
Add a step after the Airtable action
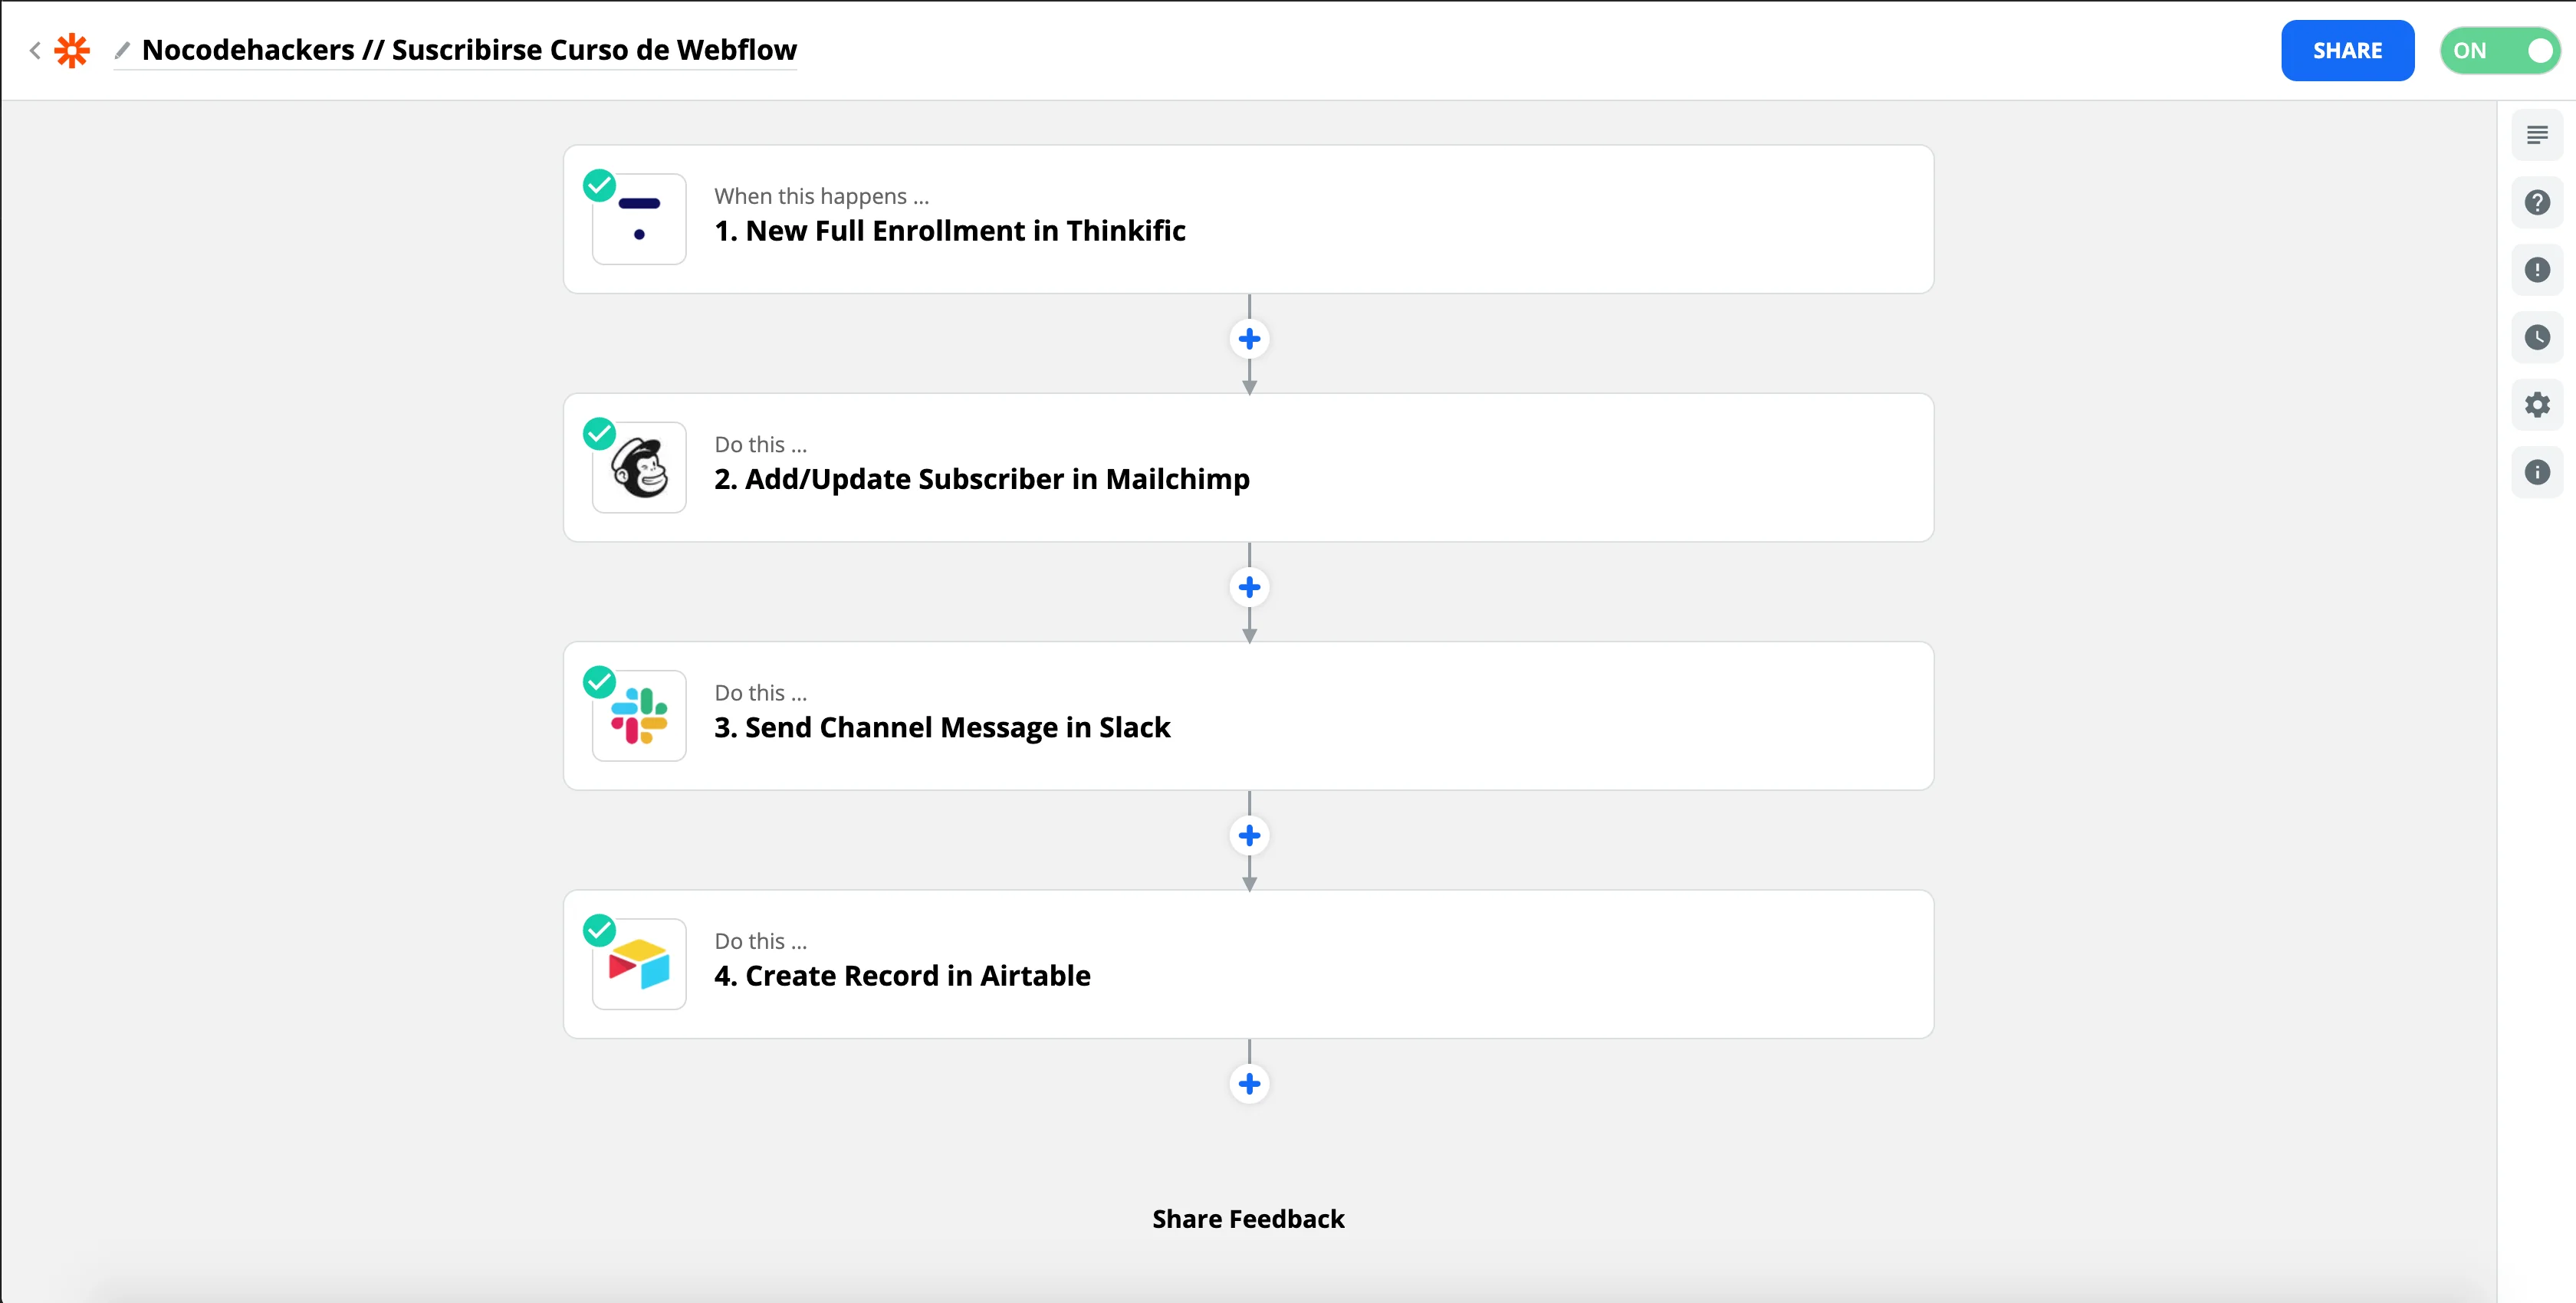[1249, 1084]
